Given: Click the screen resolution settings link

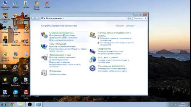Looking at the screenshot, I should click(x=110, y=53).
